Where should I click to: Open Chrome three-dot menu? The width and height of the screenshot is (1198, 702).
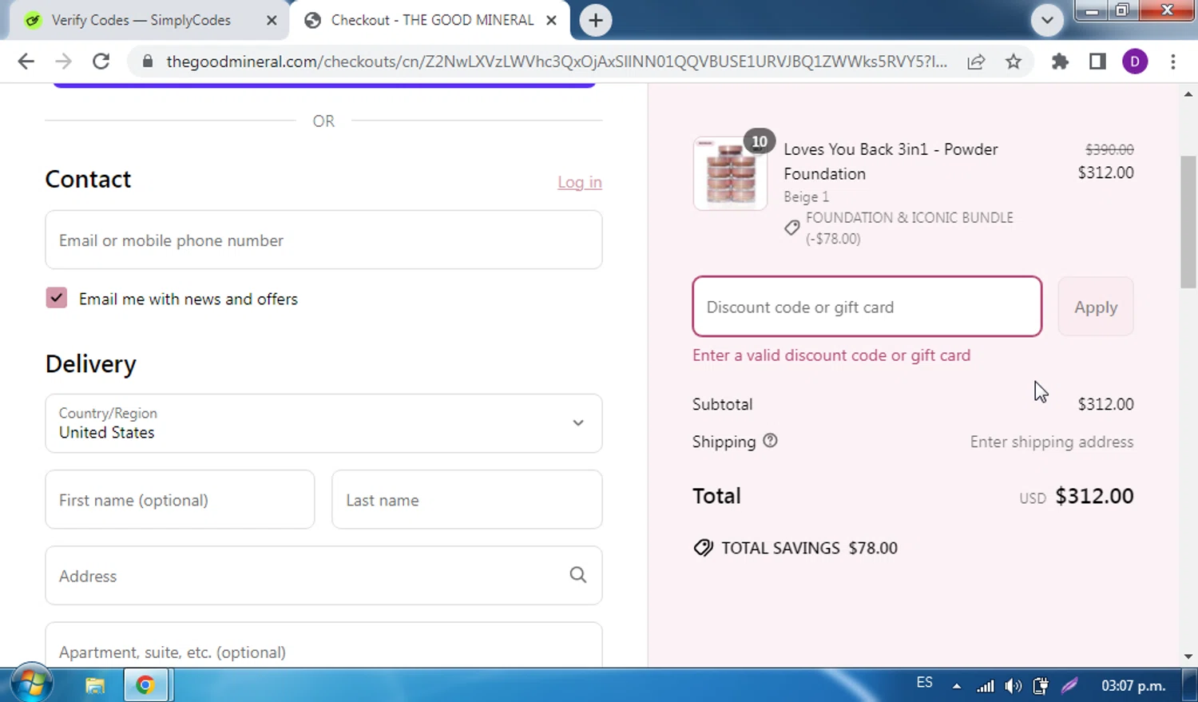pos(1173,61)
